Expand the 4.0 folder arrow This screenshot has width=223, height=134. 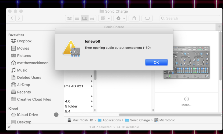coord(91,101)
